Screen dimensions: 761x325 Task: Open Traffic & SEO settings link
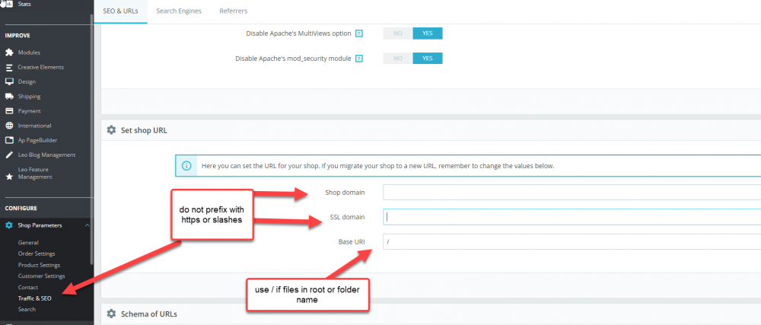[34, 298]
